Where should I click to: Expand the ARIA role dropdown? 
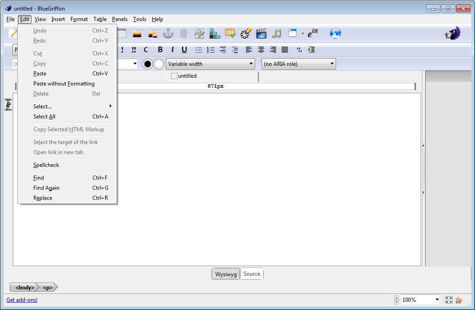tap(299, 64)
